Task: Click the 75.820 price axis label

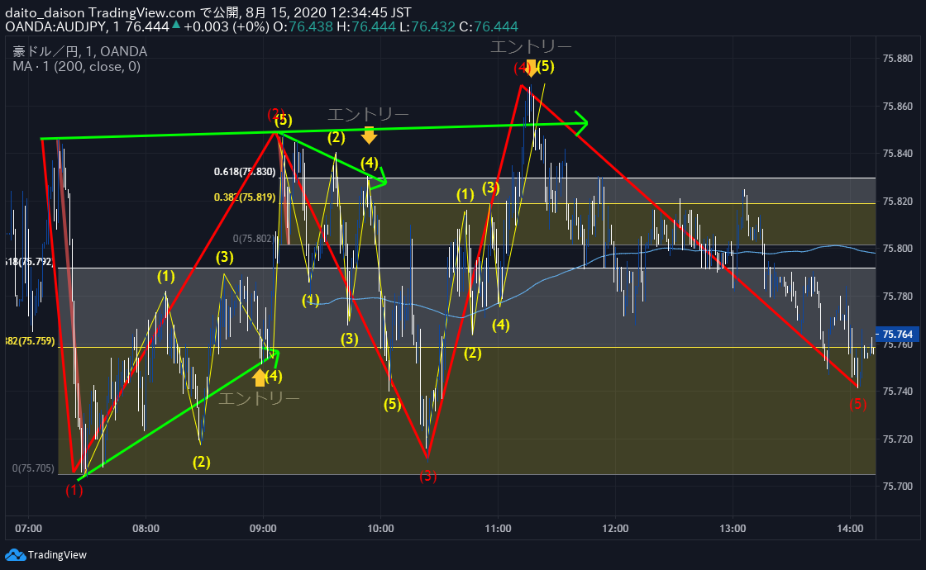Action: [x=897, y=202]
